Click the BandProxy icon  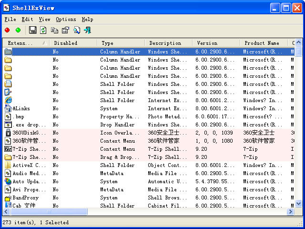coord(8,198)
